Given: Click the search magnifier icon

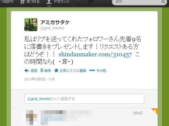Looking at the screenshot, I should [163, 2].
